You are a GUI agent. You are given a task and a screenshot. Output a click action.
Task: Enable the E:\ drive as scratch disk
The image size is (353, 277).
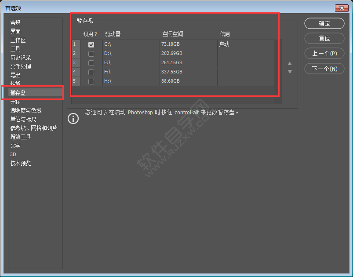pos(91,62)
